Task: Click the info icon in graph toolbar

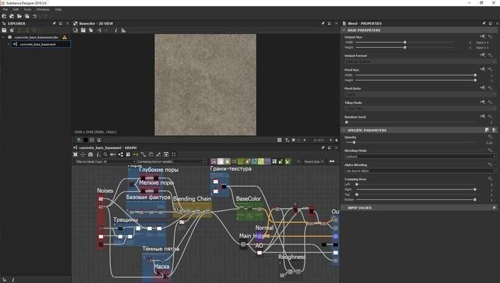Action: coord(98,154)
